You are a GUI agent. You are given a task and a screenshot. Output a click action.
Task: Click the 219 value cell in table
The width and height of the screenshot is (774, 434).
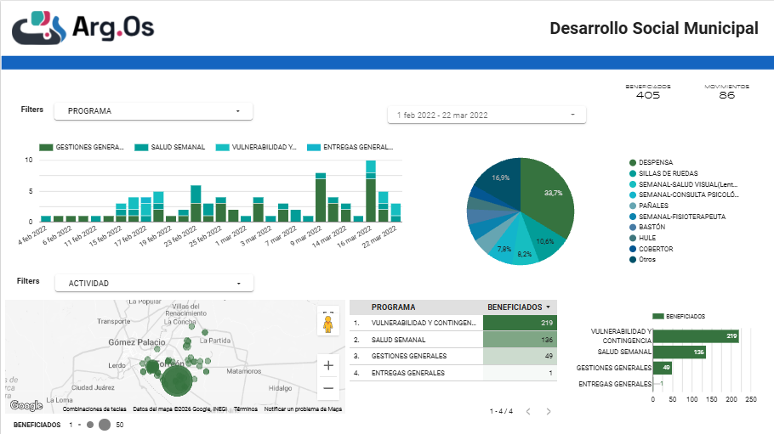click(520, 323)
